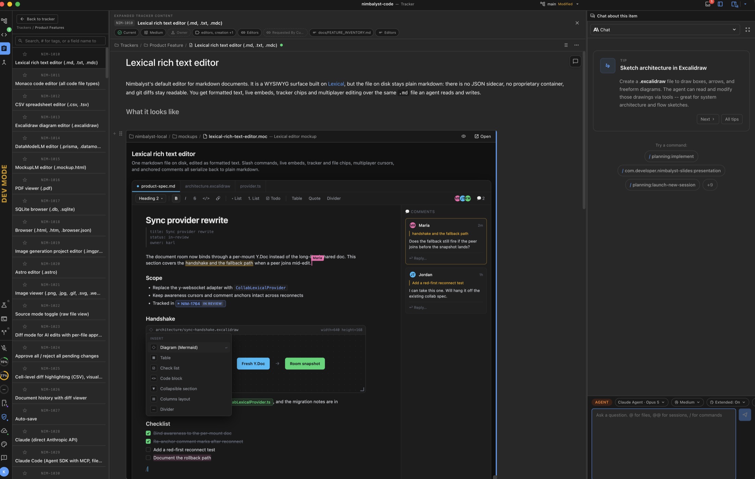Viewport: 755px width, 479px height.
Task: Star the NIM-1016 PDF viewer item
Action: click(25, 180)
